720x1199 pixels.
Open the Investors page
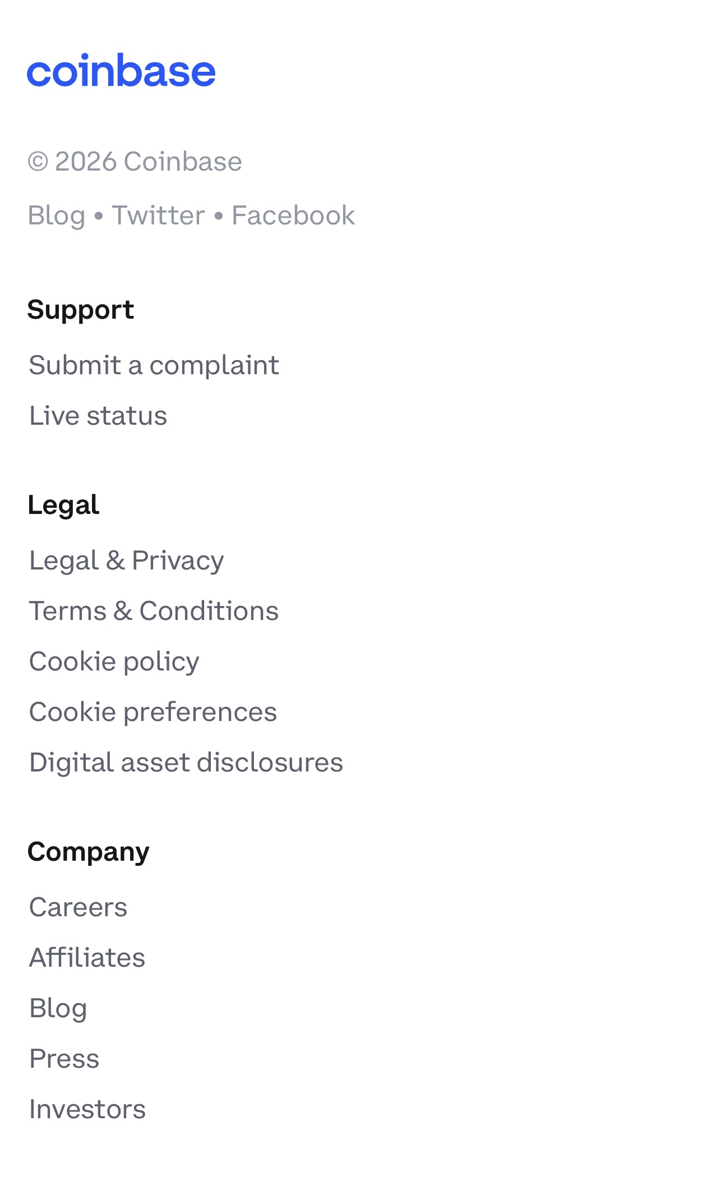(87, 1109)
